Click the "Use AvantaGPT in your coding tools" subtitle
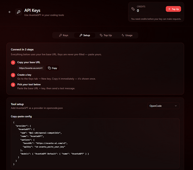193x170 pixels. 44,15
